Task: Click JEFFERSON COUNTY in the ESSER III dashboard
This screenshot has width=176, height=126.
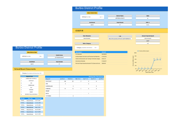Action: click(x=120, y=18)
